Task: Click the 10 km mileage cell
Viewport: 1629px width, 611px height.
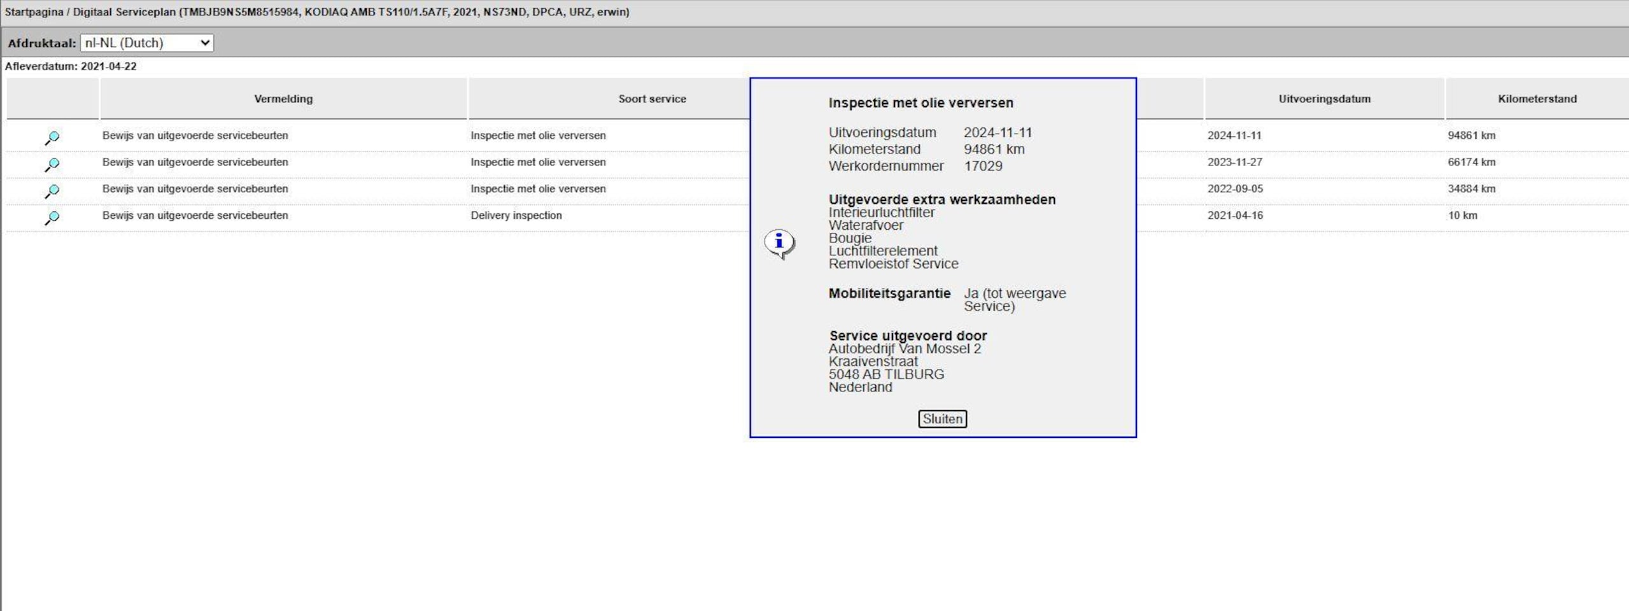Action: (1462, 216)
